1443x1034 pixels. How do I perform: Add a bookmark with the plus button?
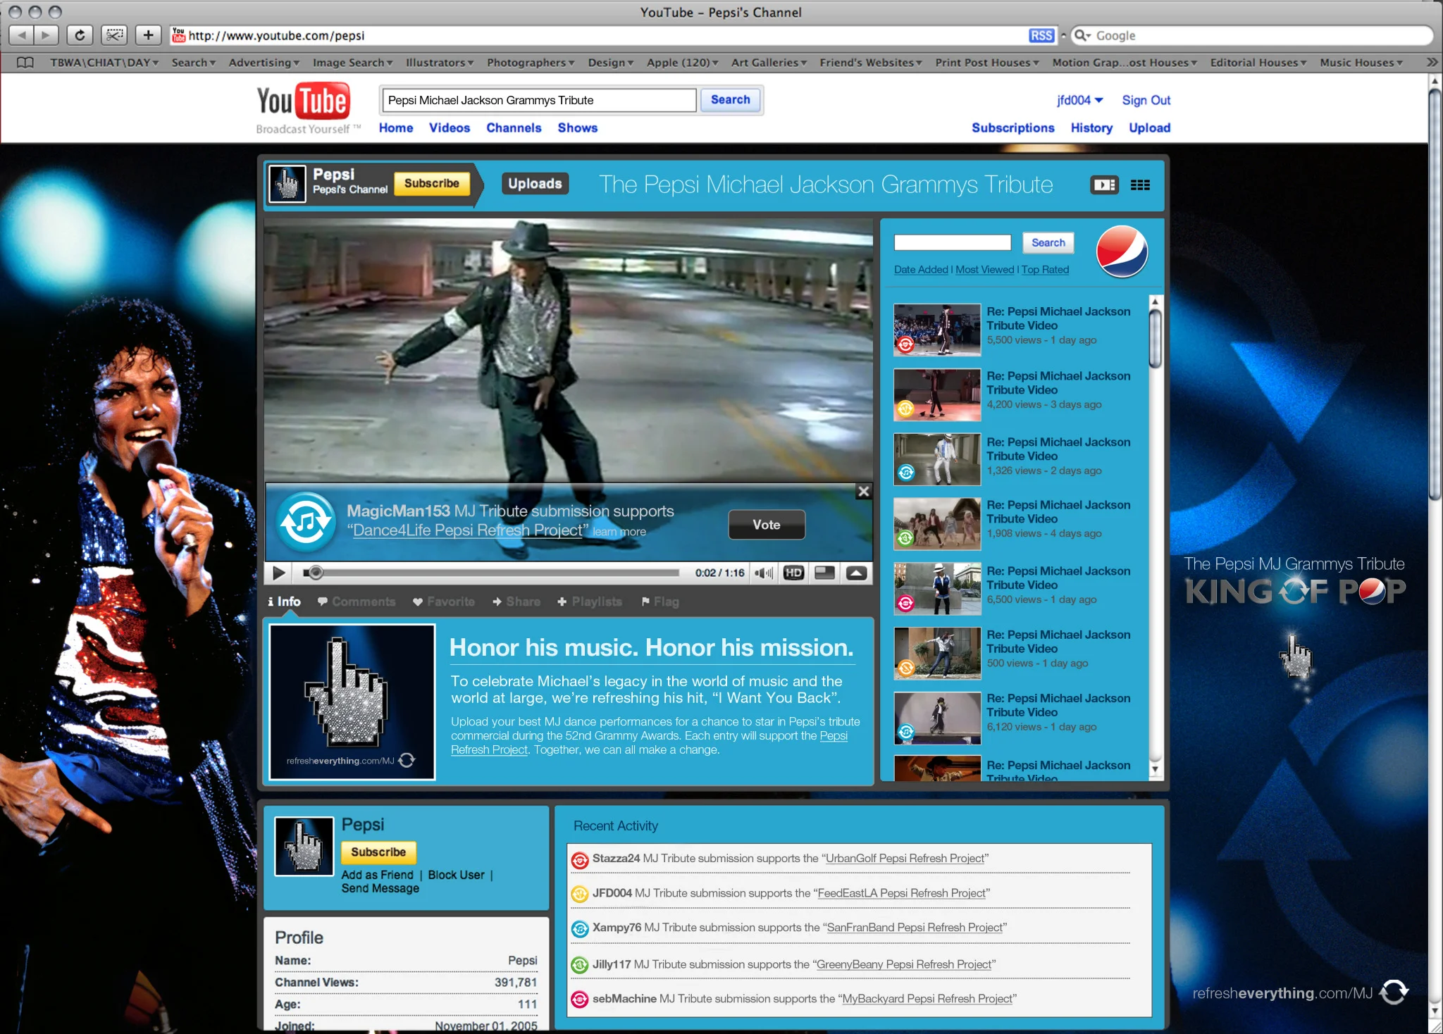148,35
